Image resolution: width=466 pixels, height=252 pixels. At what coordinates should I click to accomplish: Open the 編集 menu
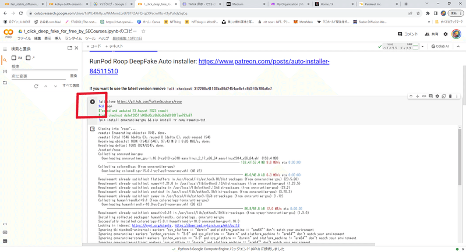point(37,38)
